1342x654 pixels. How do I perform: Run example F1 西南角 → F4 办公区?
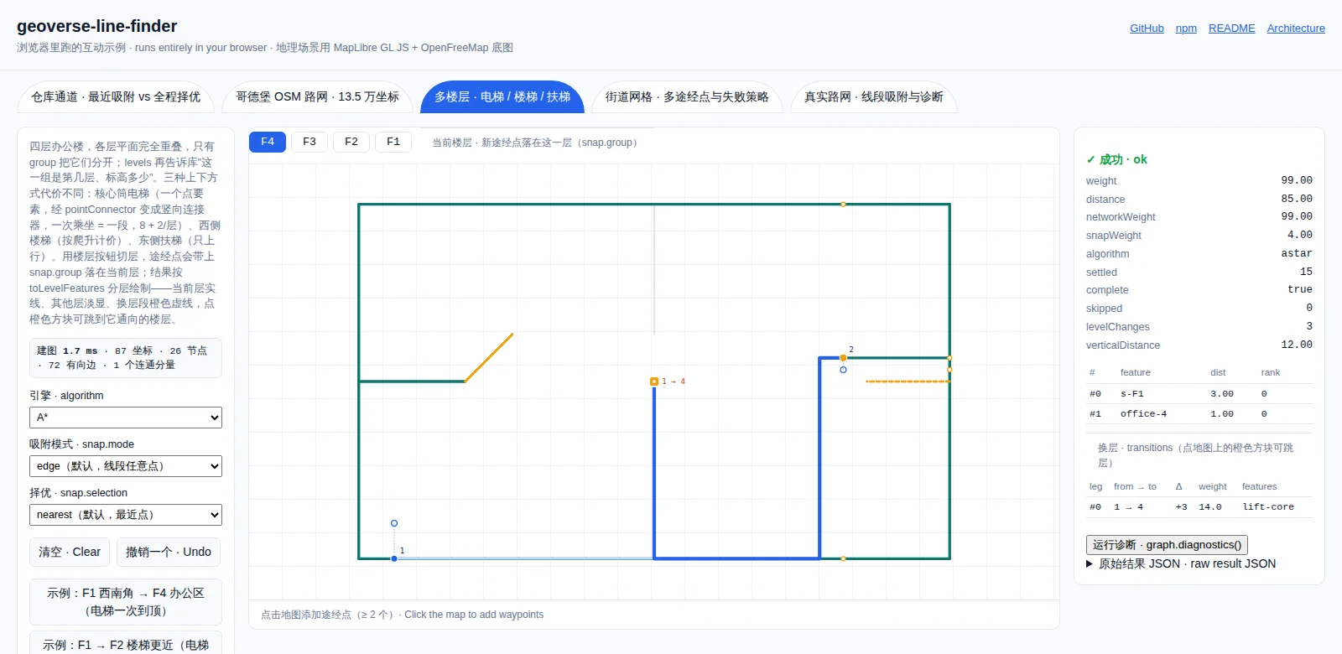[126, 602]
